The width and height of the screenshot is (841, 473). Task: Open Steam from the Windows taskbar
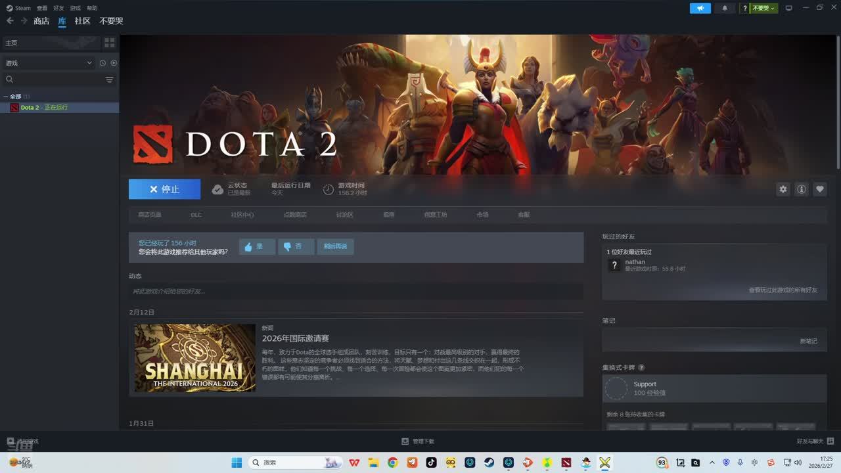click(489, 462)
